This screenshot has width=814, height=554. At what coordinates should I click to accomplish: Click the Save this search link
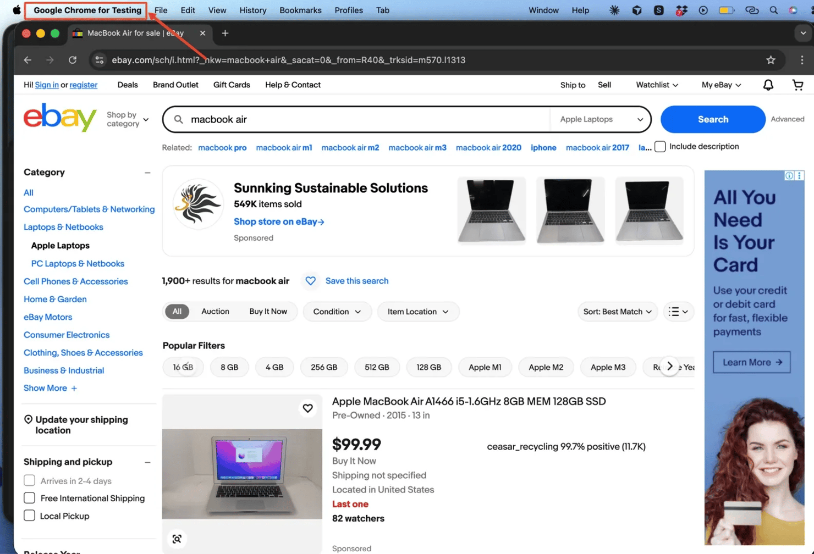[x=356, y=281]
